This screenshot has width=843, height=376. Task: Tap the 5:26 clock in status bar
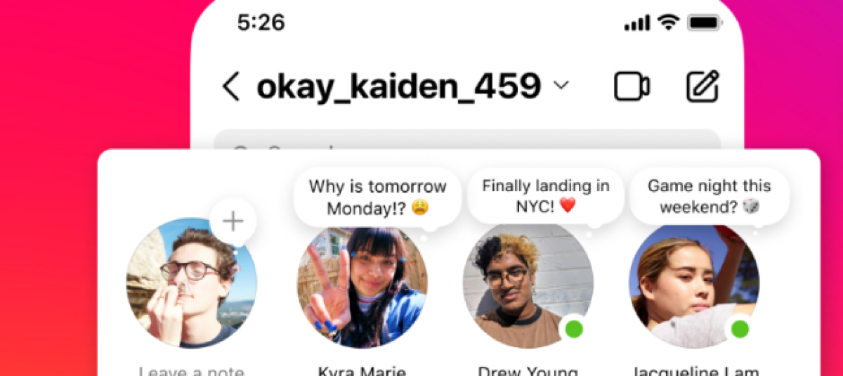coord(261,23)
